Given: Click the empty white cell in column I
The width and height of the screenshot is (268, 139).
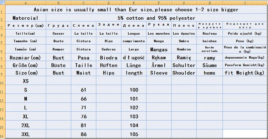Looking at the screenshot, I should click(245, 134).
